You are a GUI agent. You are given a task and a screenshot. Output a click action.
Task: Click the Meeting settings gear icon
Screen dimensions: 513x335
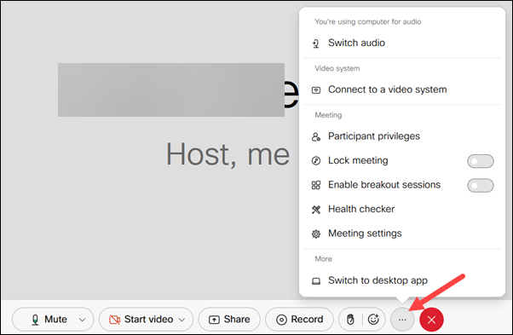(x=316, y=234)
